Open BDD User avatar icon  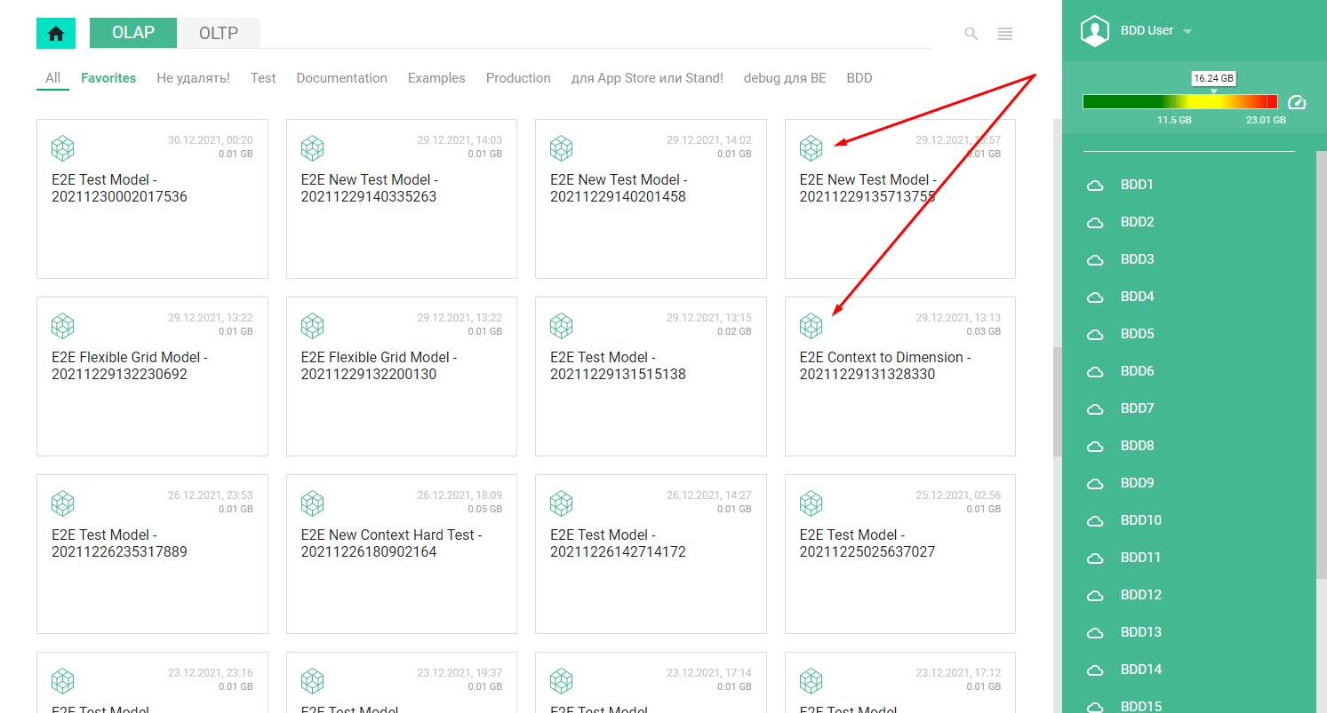[1095, 31]
